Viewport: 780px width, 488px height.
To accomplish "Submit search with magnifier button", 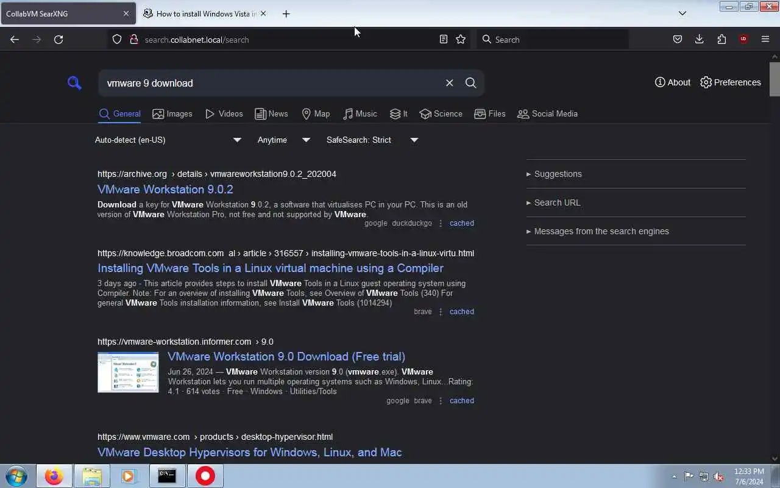I will [470, 83].
